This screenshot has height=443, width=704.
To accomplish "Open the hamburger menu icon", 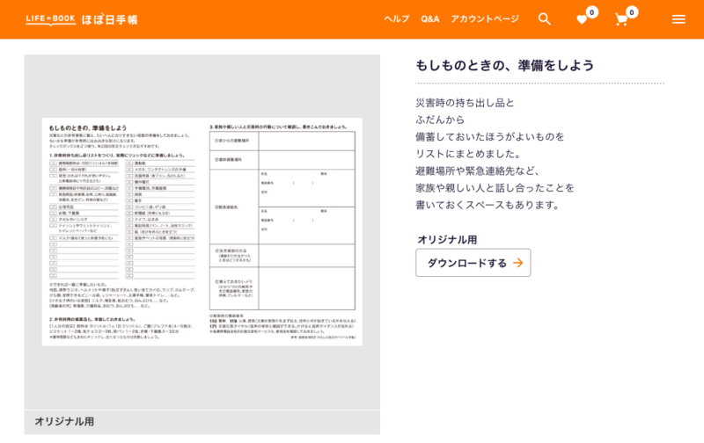I will tap(678, 19).
